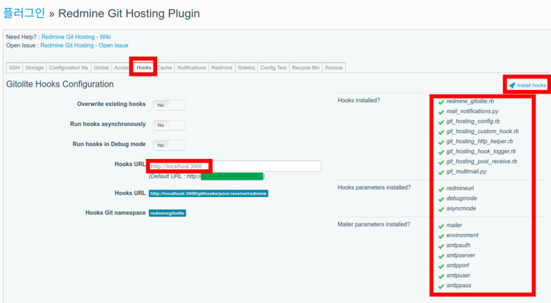The image size is (551, 303).
Task: Click the redminegitolite namespace badge
Action: 167,213
